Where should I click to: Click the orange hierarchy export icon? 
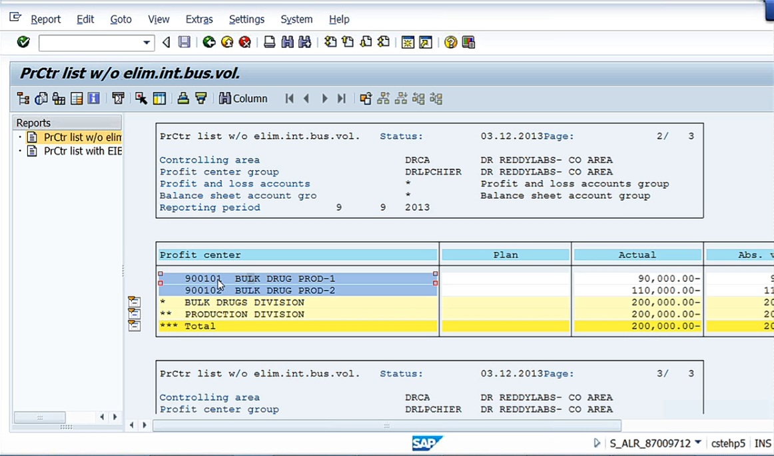coord(366,99)
